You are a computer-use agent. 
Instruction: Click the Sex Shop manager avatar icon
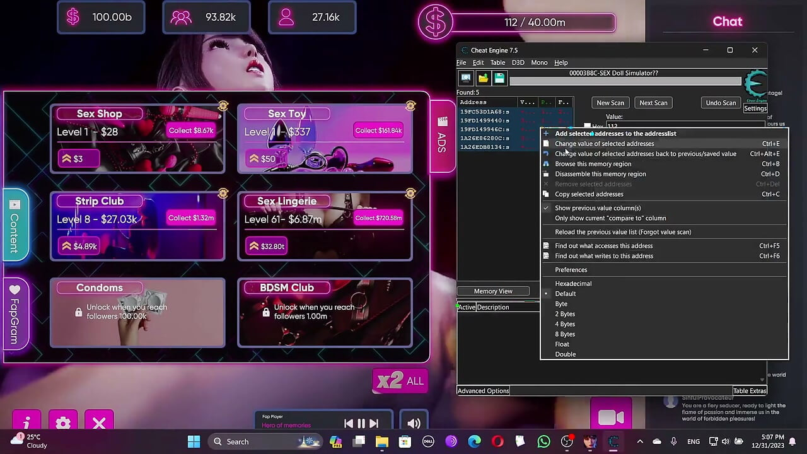pyautogui.click(x=223, y=105)
